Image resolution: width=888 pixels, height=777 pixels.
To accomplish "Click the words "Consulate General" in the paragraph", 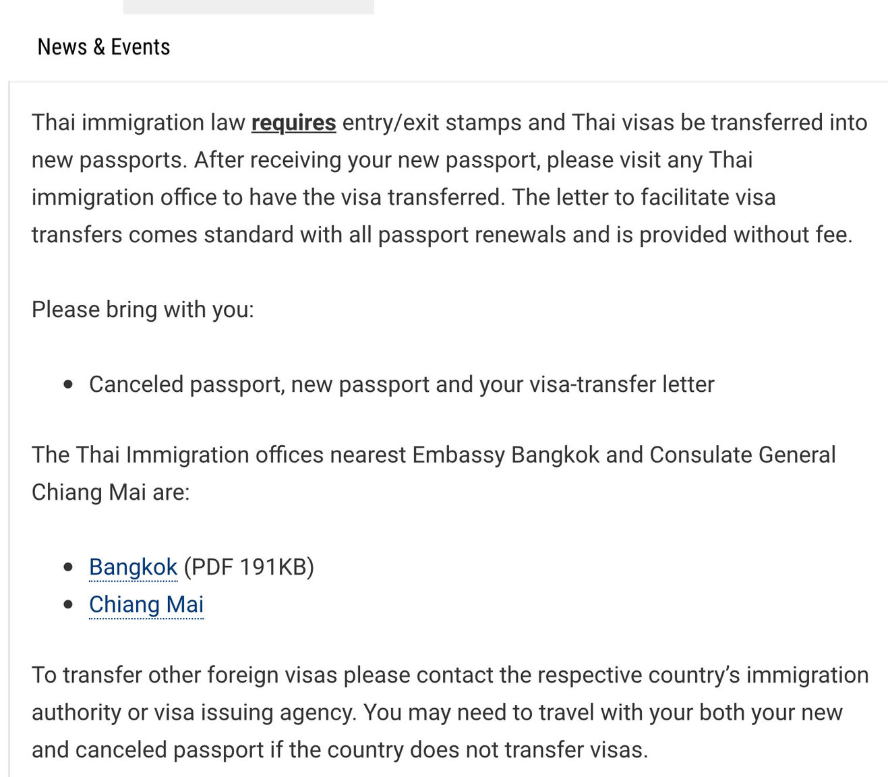I will 742,455.
